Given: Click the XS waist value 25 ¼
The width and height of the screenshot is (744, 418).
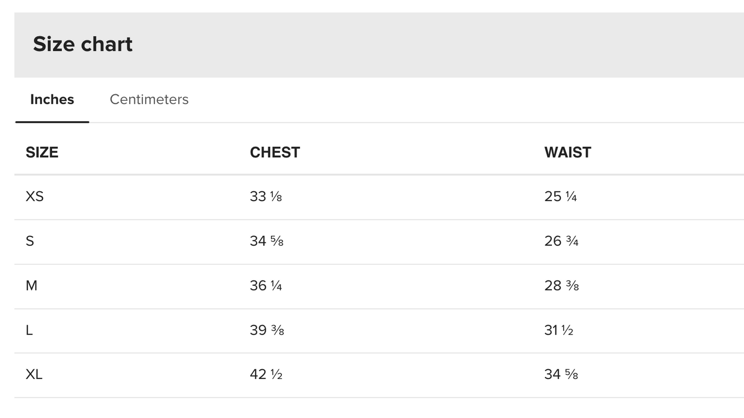Looking at the screenshot, I should click(x=561, y=196).
